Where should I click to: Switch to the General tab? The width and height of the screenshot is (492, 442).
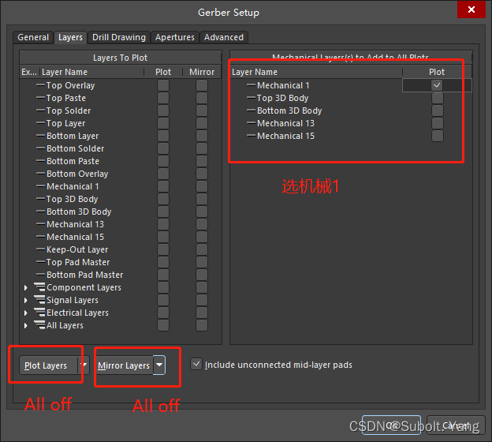[33, 37]
